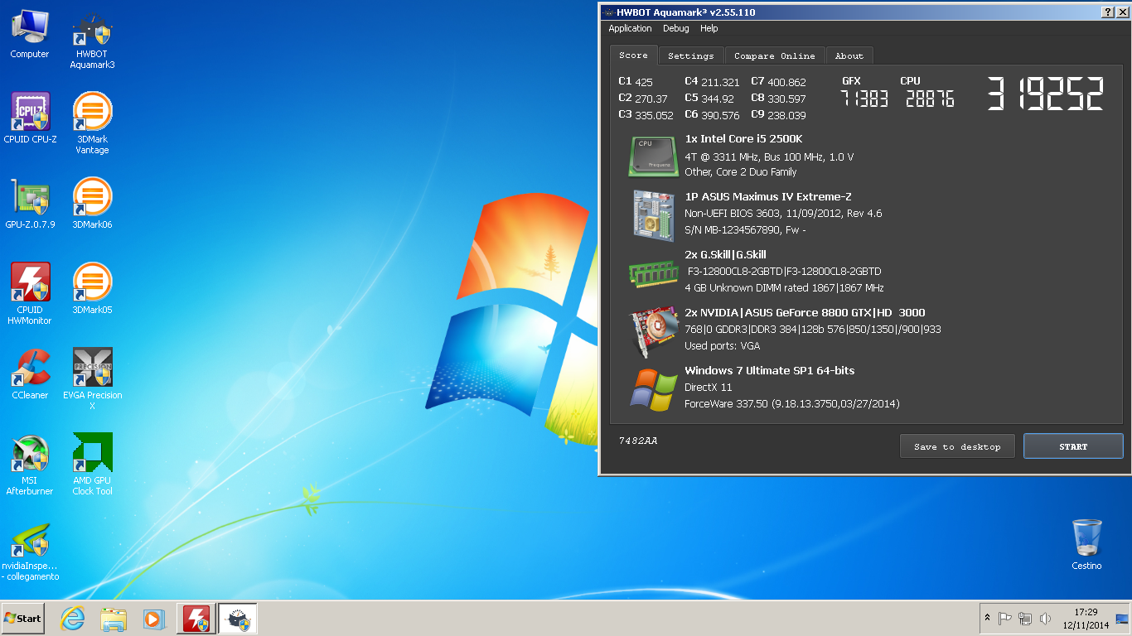The height and width of the screenshot is (636, 1132).
Task: Click the CPU score value 28876
Action: pos(930,99)
